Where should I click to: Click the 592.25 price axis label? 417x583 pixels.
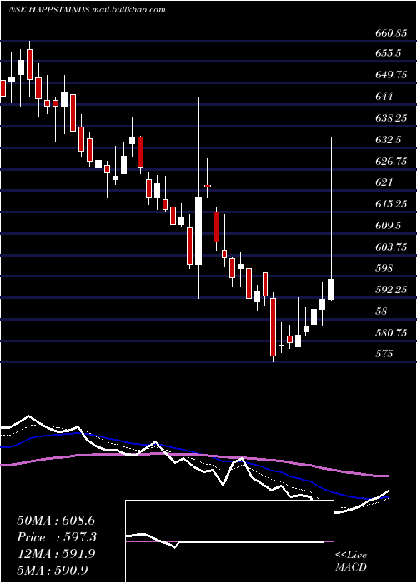(x=390, y=290)
